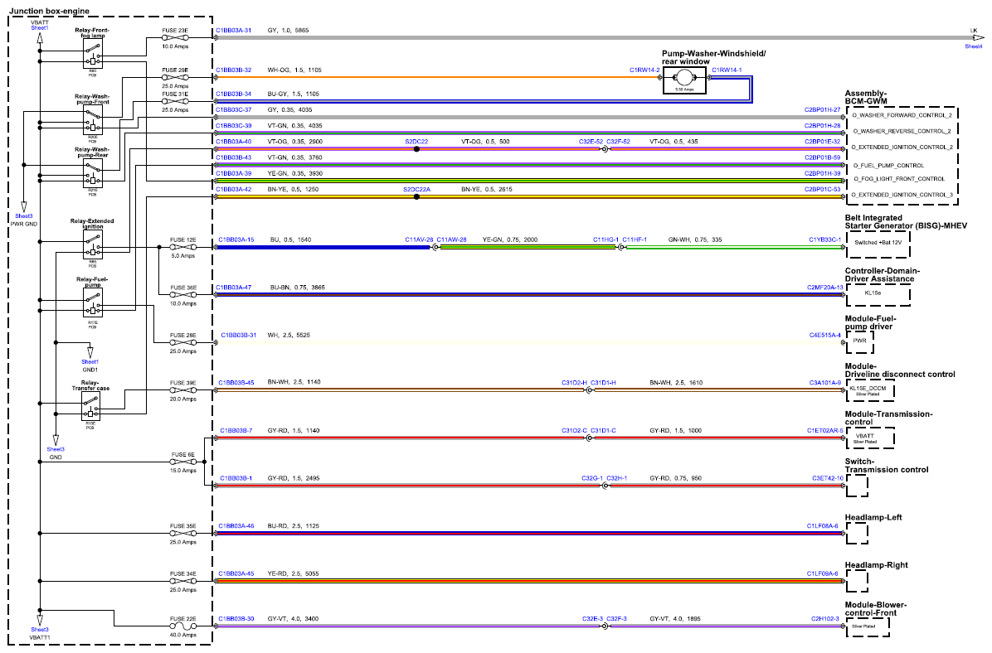Screen dimensions: 992x653
Task: Select the Relay-Fuel-pump relay symbol
Action: (92, 302)
